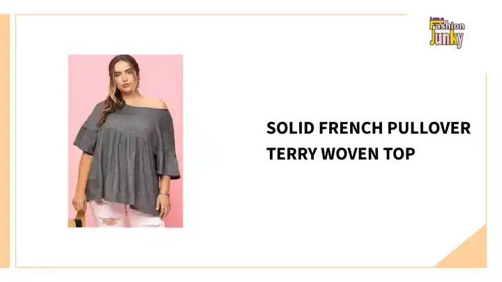Click the word "Fashion" in the logo
502x282 pixels.
[448, 25]
